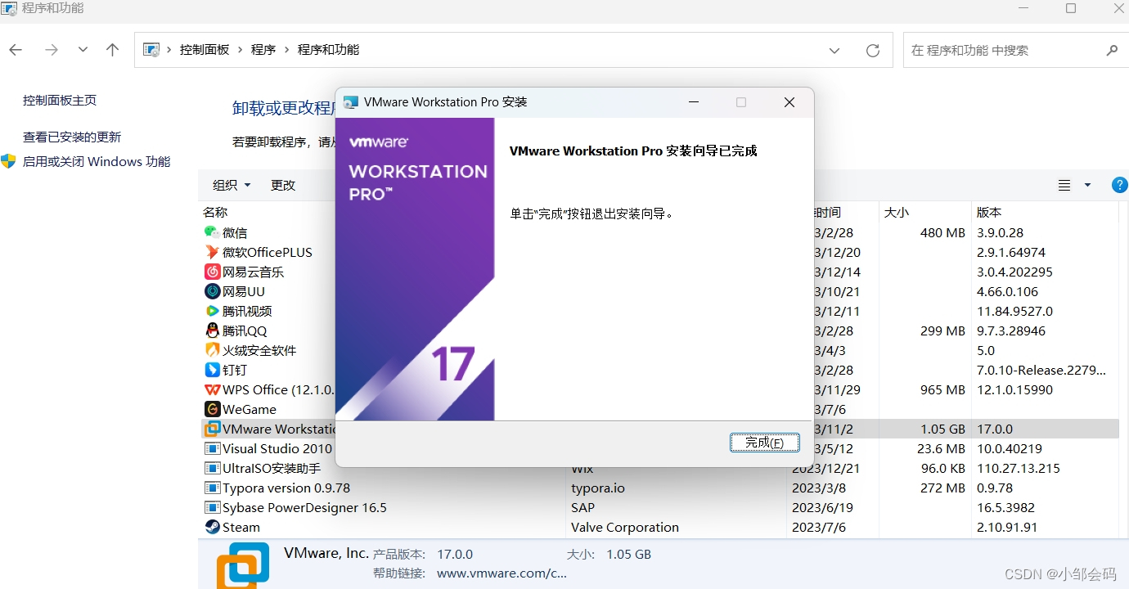Click the forward navigation arrow
1129x589 pixels.
point(52,50)
